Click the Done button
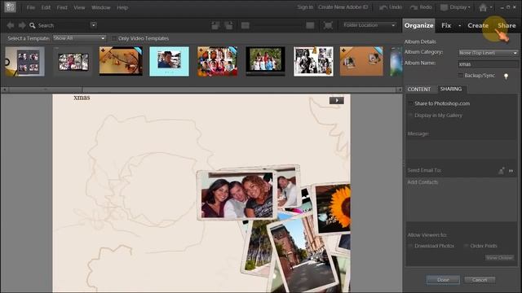The height and width of the screenshot is (293, 522). (443, 280)
